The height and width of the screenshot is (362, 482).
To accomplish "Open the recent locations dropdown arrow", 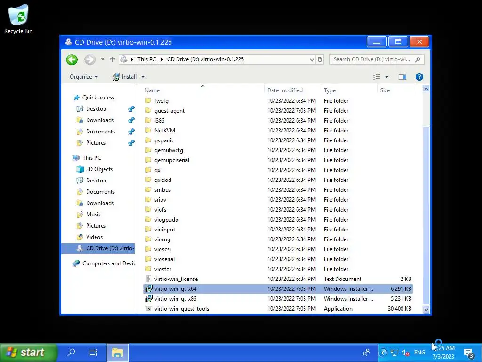I will (x=103, y=59).
